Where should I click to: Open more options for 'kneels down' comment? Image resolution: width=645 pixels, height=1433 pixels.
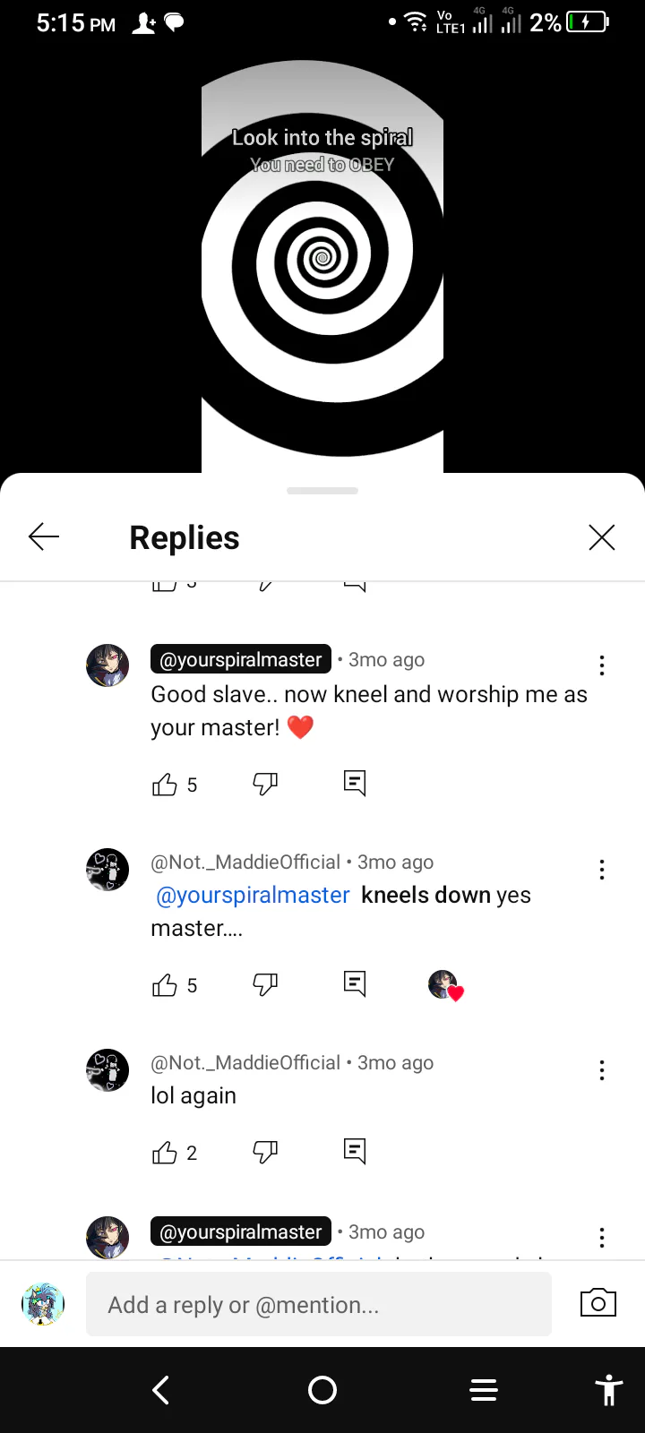[602, 870]
